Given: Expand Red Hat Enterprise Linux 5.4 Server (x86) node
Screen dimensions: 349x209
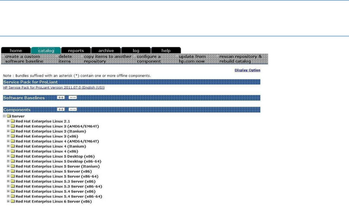Looking at the screenshot, I should click(x=8, y=191).
